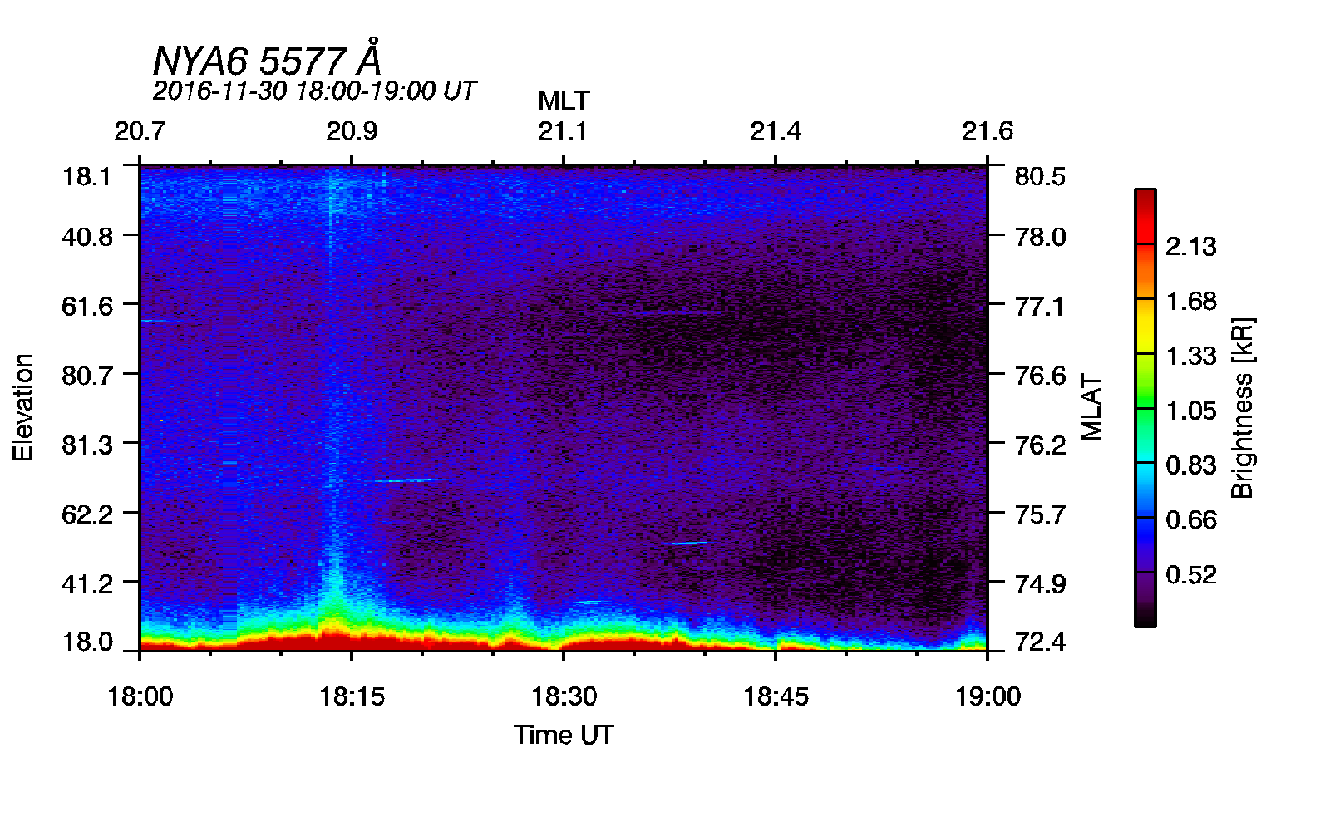Click elevation tick label '62.2'
Image resolution: width=1330 pixels, height=831 pixels.
click(x=87, y=514)
